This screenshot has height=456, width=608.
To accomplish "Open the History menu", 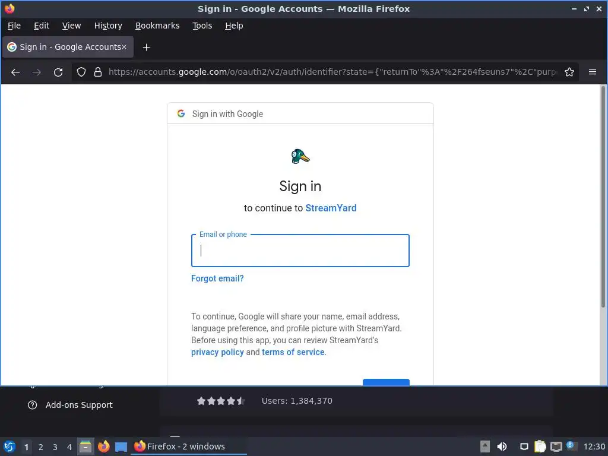I will point(108,26).
